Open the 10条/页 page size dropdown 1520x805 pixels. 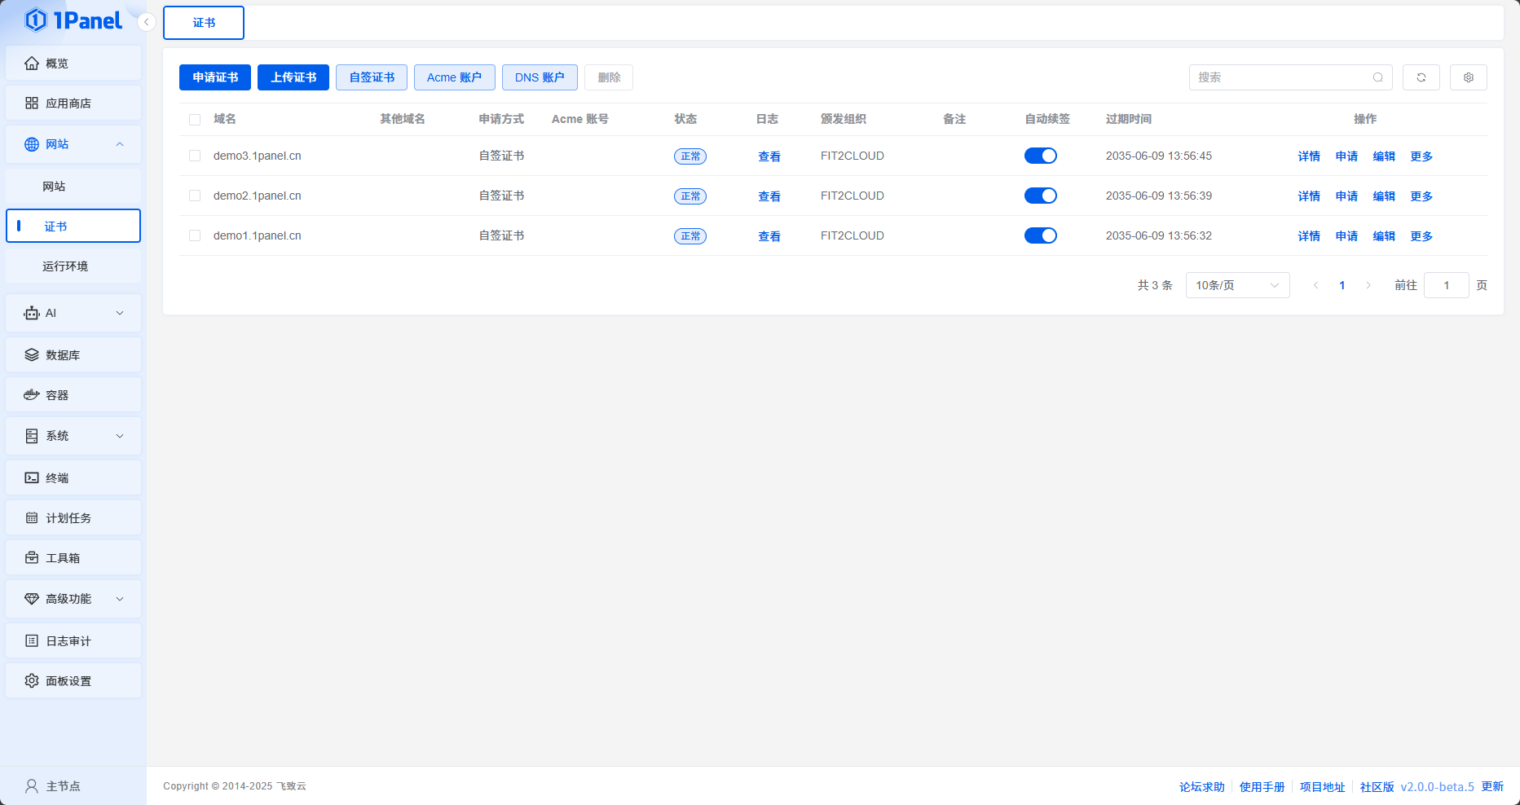pyautogui.click(x=1237, y=285)
